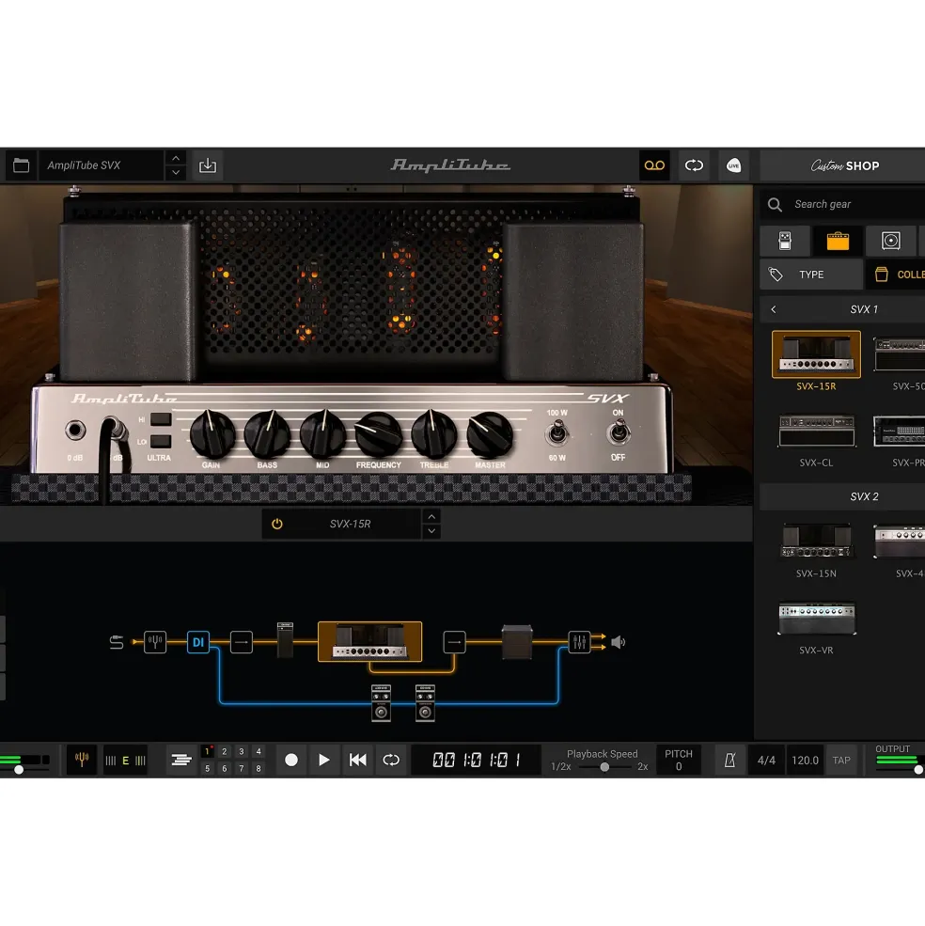Click the input source icon in chain
Viewport: 925px width, 926px height.
[117, 642]
